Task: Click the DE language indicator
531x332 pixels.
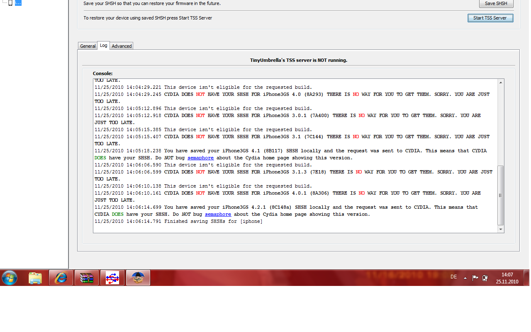Action: click(453, 277)
